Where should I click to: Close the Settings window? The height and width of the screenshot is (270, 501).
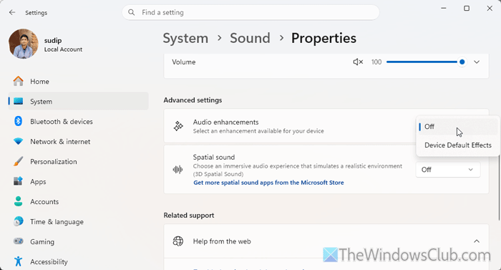coord(490,9)
